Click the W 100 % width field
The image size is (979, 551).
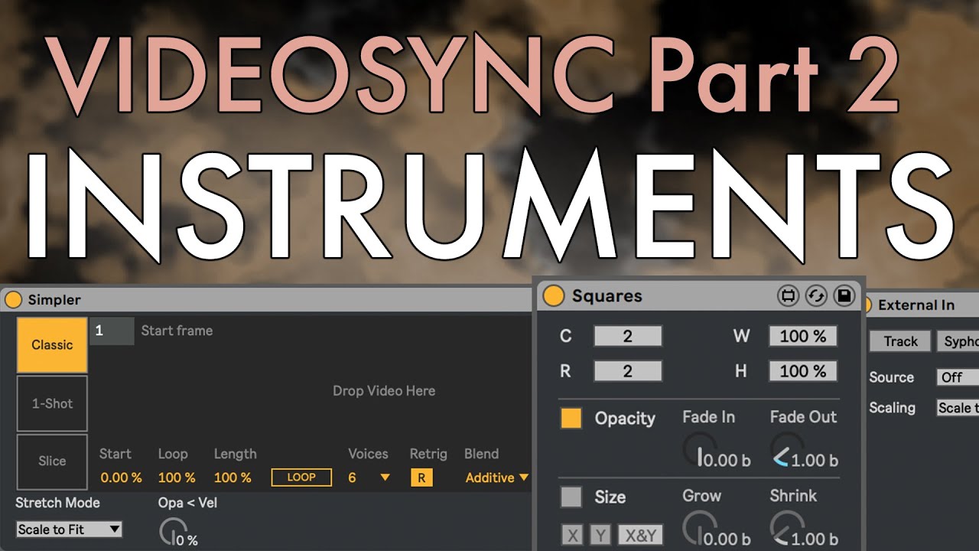pyautogui.click(x=803, y=336)
